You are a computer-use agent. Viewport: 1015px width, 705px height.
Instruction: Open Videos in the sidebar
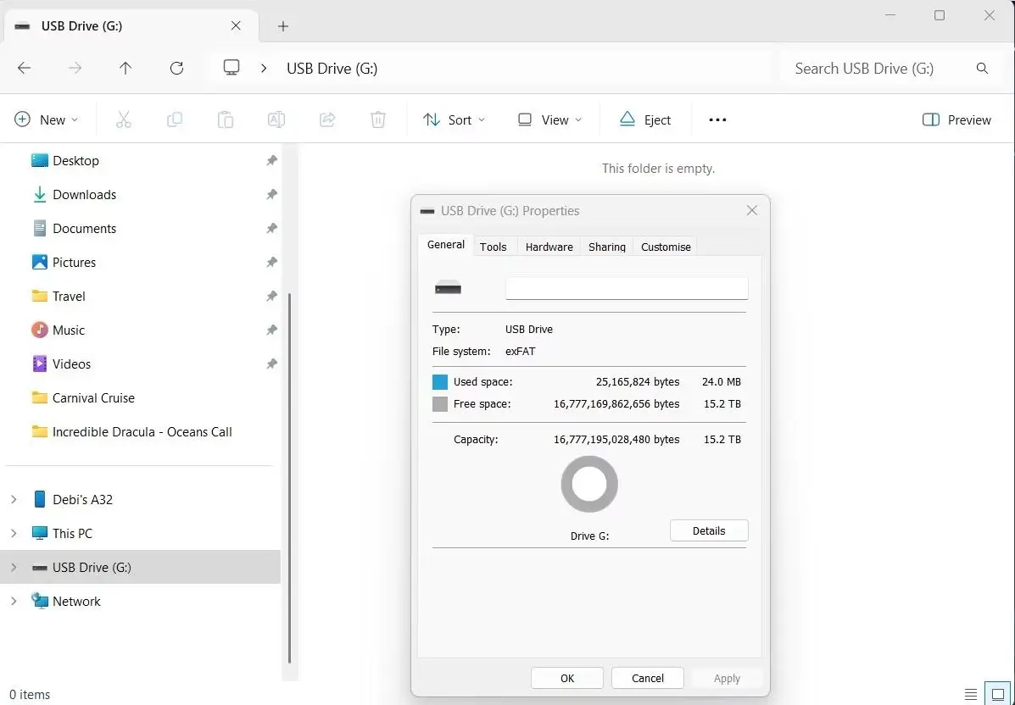pos(61,364)
